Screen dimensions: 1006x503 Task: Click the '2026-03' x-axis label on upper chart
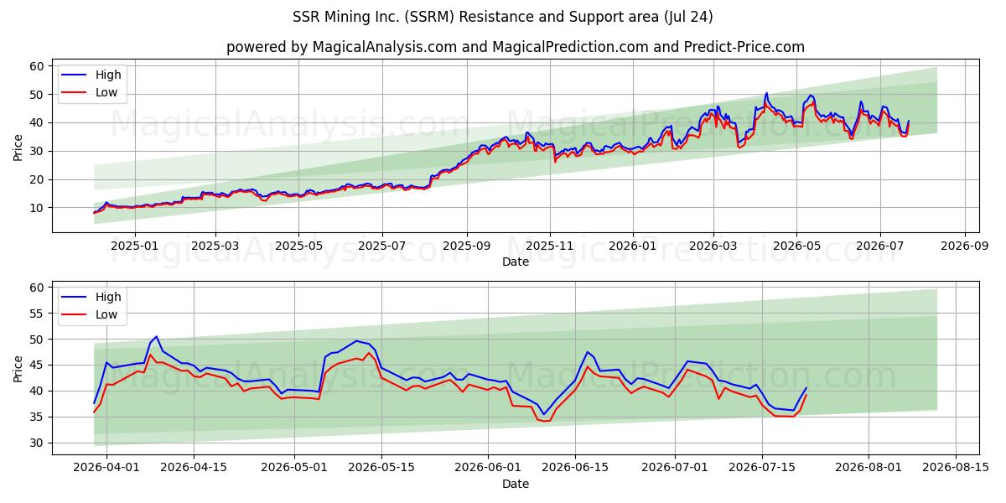click(713, 246)
